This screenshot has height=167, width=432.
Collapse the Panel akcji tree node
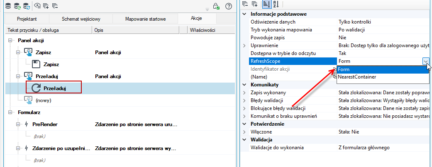(11, 41)
